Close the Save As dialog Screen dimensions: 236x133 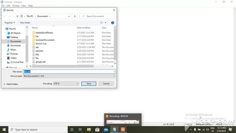[114, 10]
